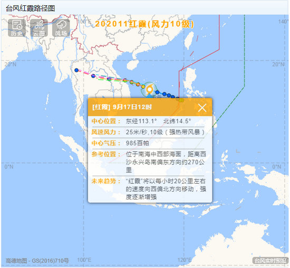Click the 东经113.1° 北纬14.5° position value

tap(158, 121)
